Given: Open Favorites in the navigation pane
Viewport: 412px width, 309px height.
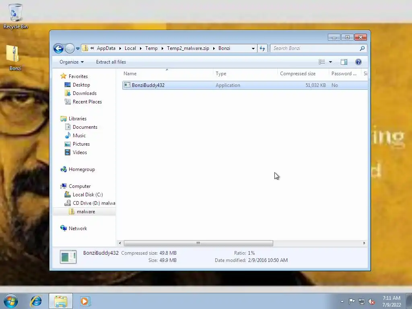Looking at the screenshot, I should (x=78, y=76).
